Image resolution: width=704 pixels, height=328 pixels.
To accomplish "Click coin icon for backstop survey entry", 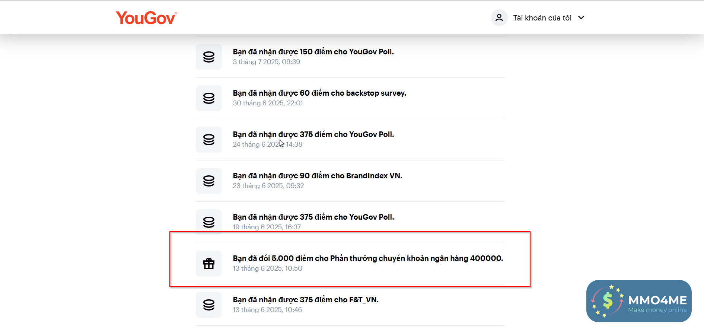I will coord(209,98).
